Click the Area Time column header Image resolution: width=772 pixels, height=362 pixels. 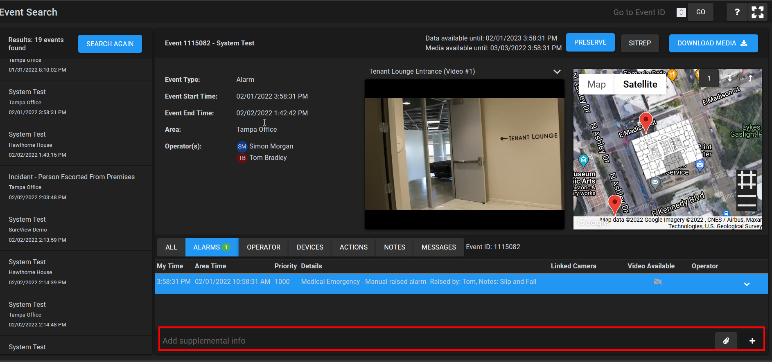pos(210,266)
